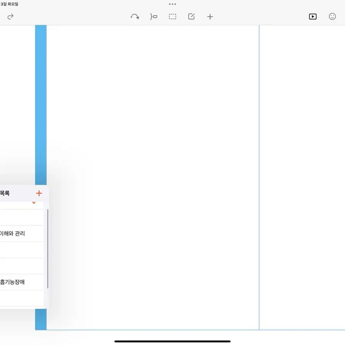This screenshot has width=345, height=345.
Task: Select the '이해와 관리' list row
Action: (x=21, y=233)
